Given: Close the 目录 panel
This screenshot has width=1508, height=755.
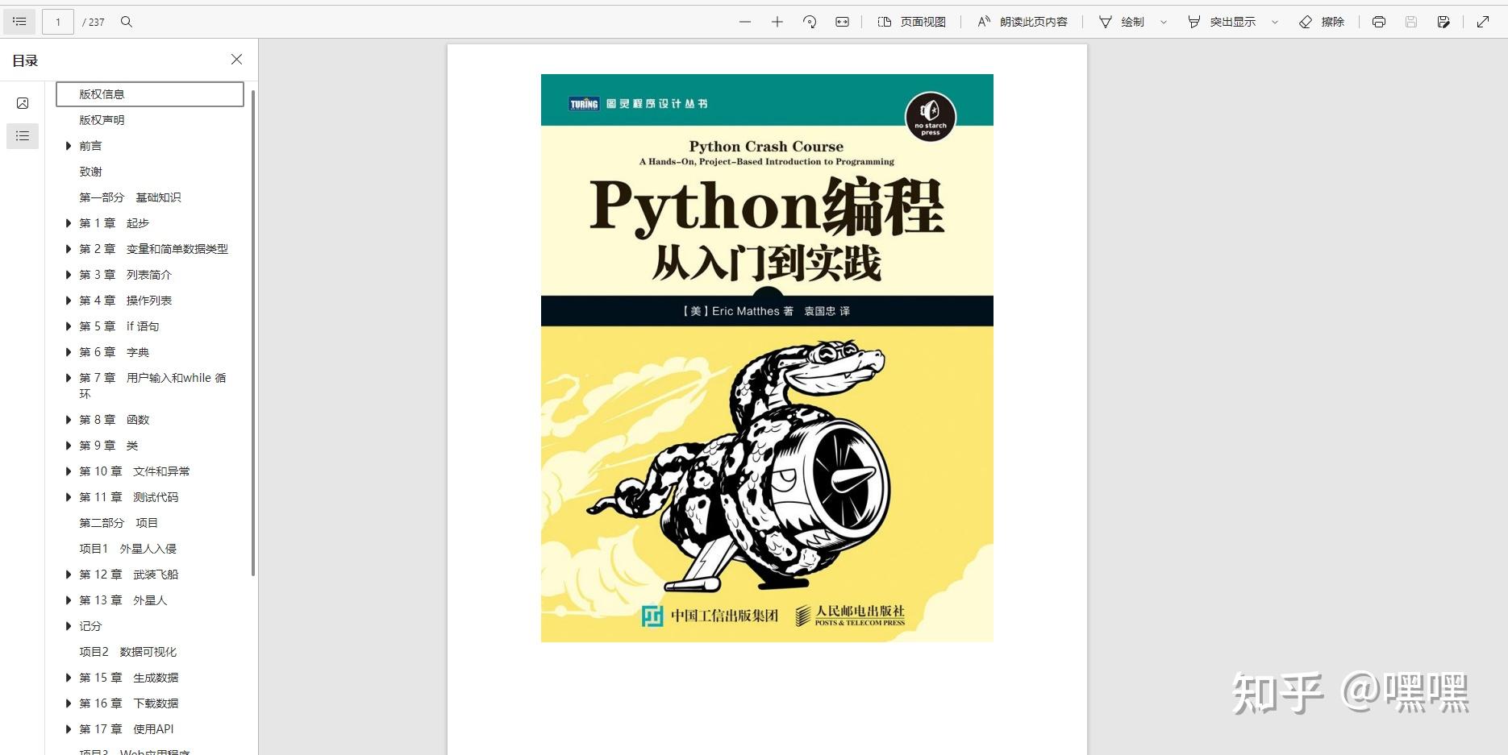Looking at the screenshot, I should point(236,60).
